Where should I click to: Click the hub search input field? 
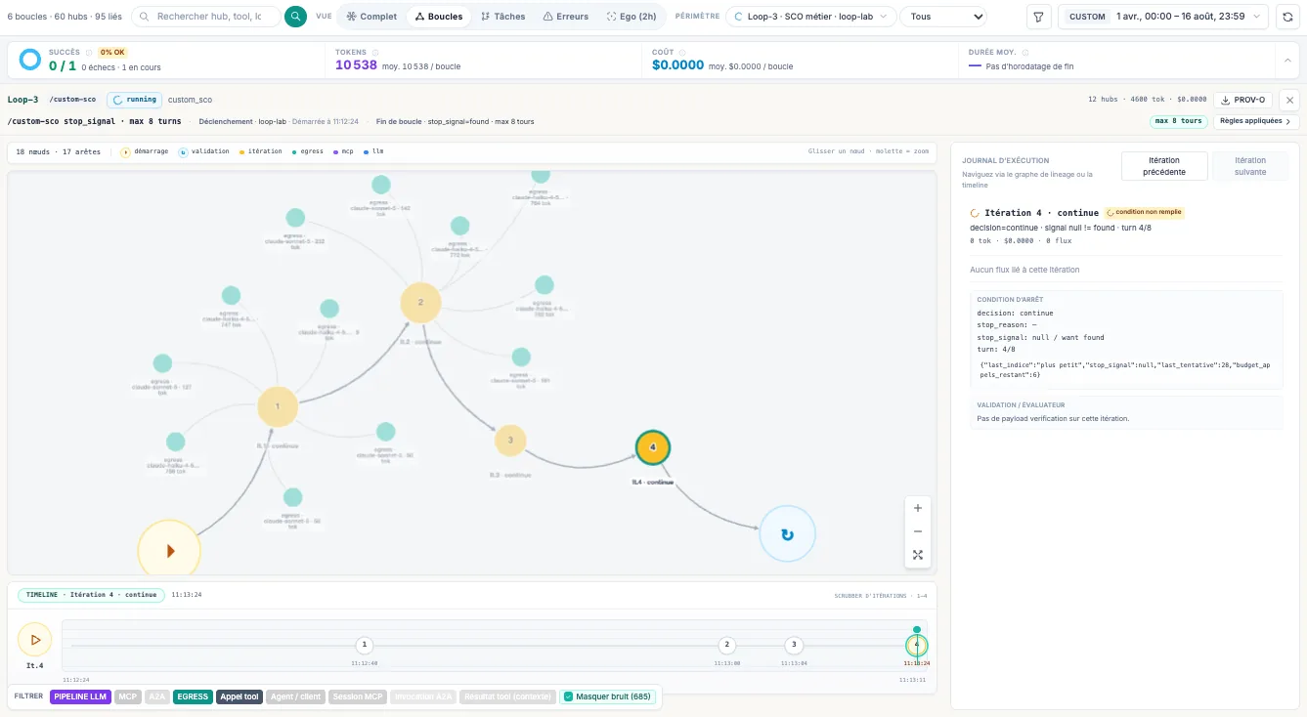click(207, 17)
